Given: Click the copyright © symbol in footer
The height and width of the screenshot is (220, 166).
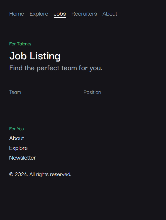Looking at the screenshot, I should tap(11, 174).
